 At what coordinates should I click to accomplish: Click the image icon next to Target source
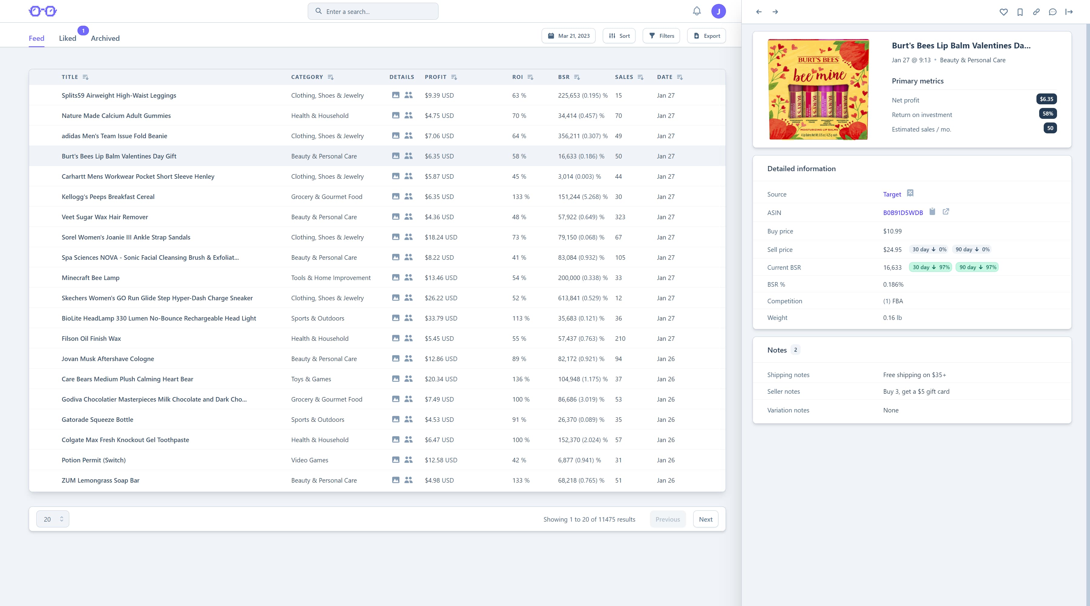point(910,193)
